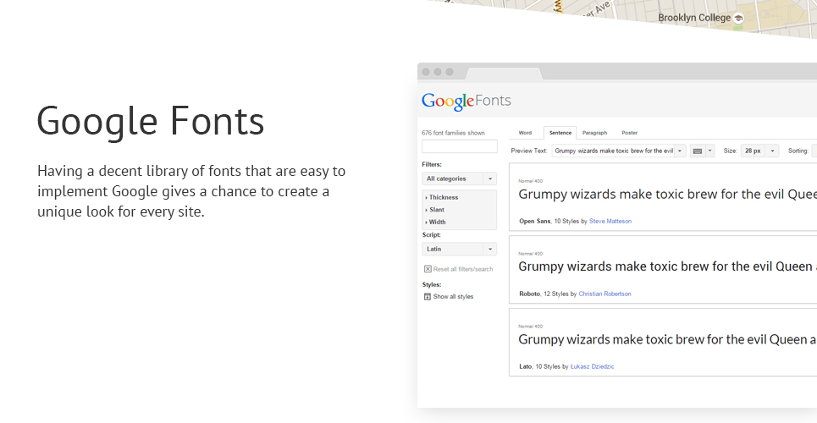Click the Reset all filters/search icon
This screenshot has width=817, height=423.
428,269
